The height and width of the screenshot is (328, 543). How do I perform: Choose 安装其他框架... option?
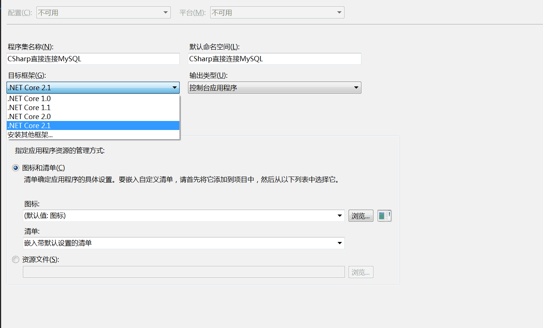(93, 135)
